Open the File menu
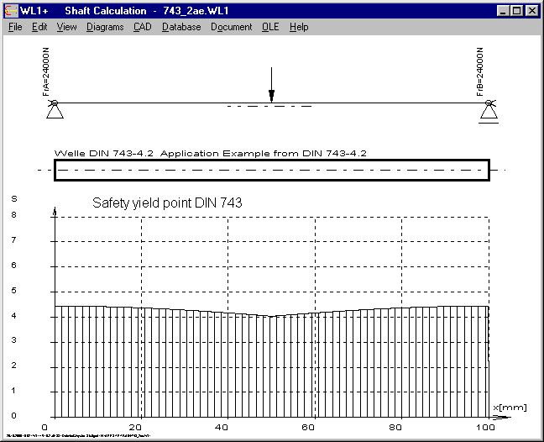Viewport: 544px width, 442px height. [15, 27]
